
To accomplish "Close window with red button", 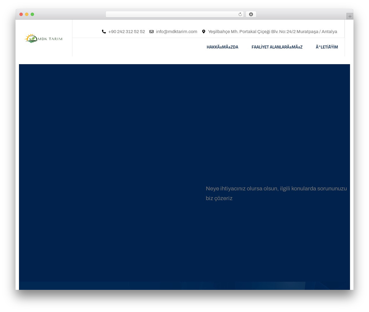I will tap(21, 14).
